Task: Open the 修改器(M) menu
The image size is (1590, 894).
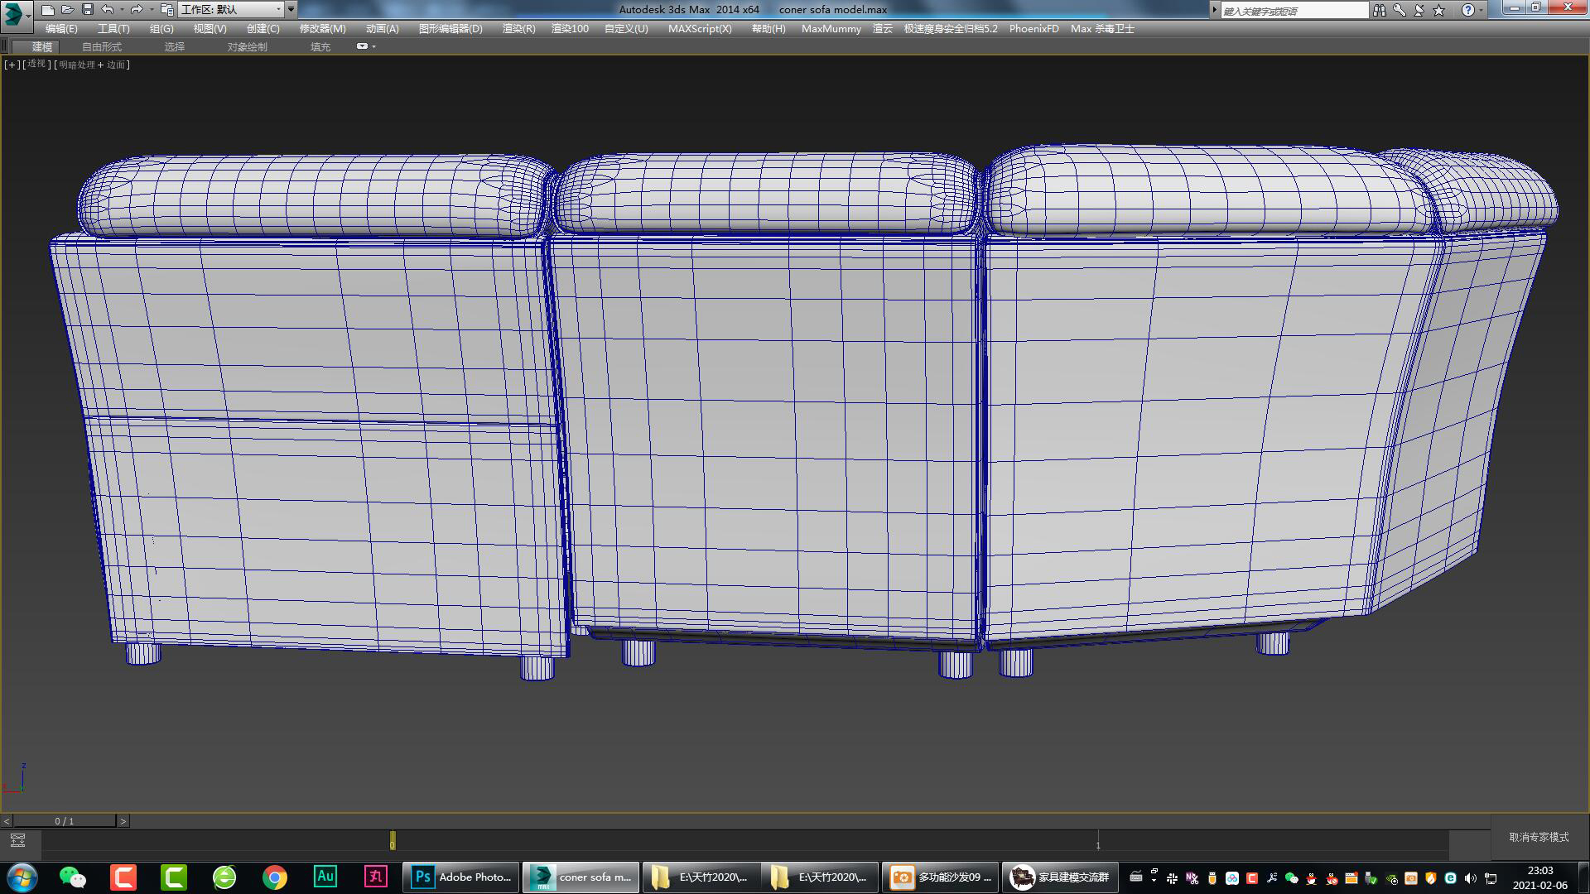Action: [x=322, y=28]
